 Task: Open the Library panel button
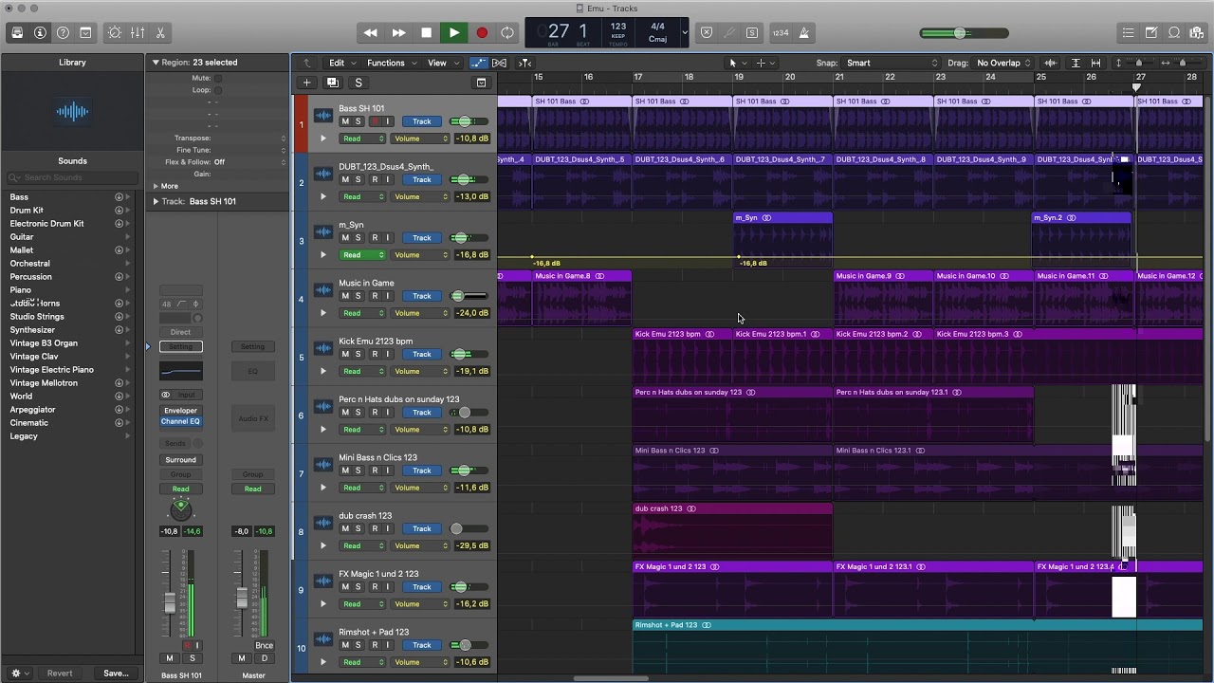17,33
